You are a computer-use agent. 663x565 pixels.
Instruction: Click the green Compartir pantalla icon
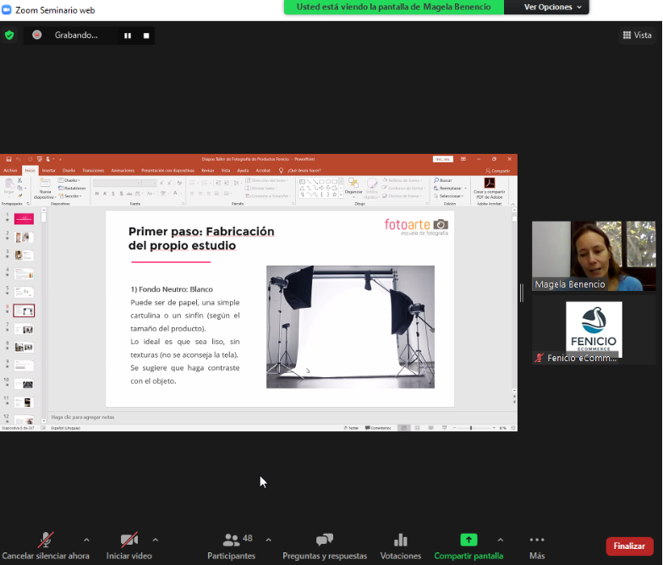pos(468,540)
